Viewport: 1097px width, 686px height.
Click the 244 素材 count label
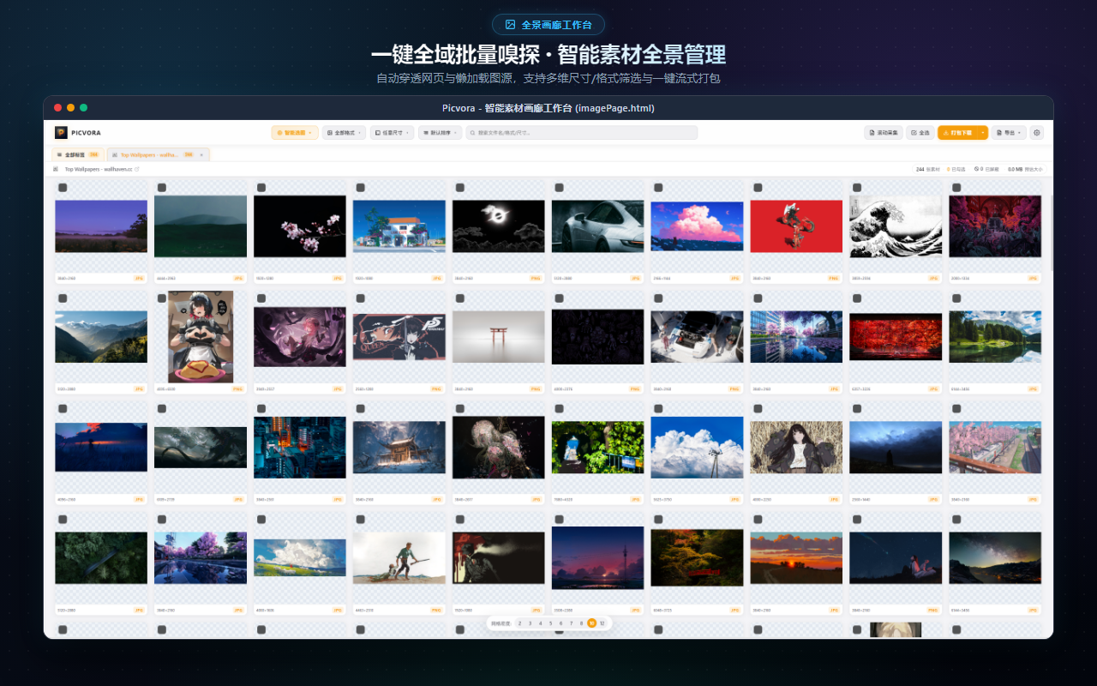(928, 169)
